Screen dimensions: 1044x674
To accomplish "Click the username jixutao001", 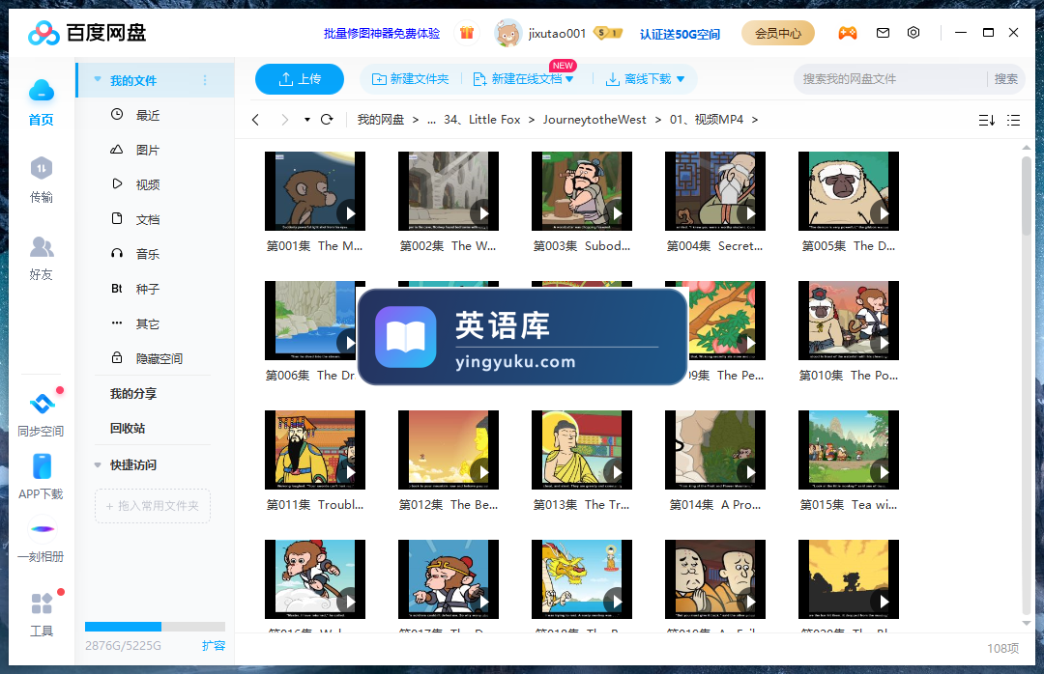I will coord(558,33).
